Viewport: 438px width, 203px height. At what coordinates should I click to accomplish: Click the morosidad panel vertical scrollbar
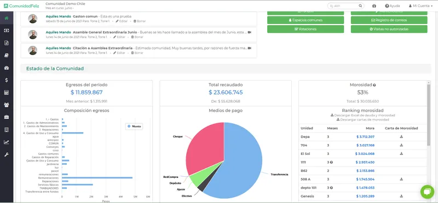pos(429,115)
